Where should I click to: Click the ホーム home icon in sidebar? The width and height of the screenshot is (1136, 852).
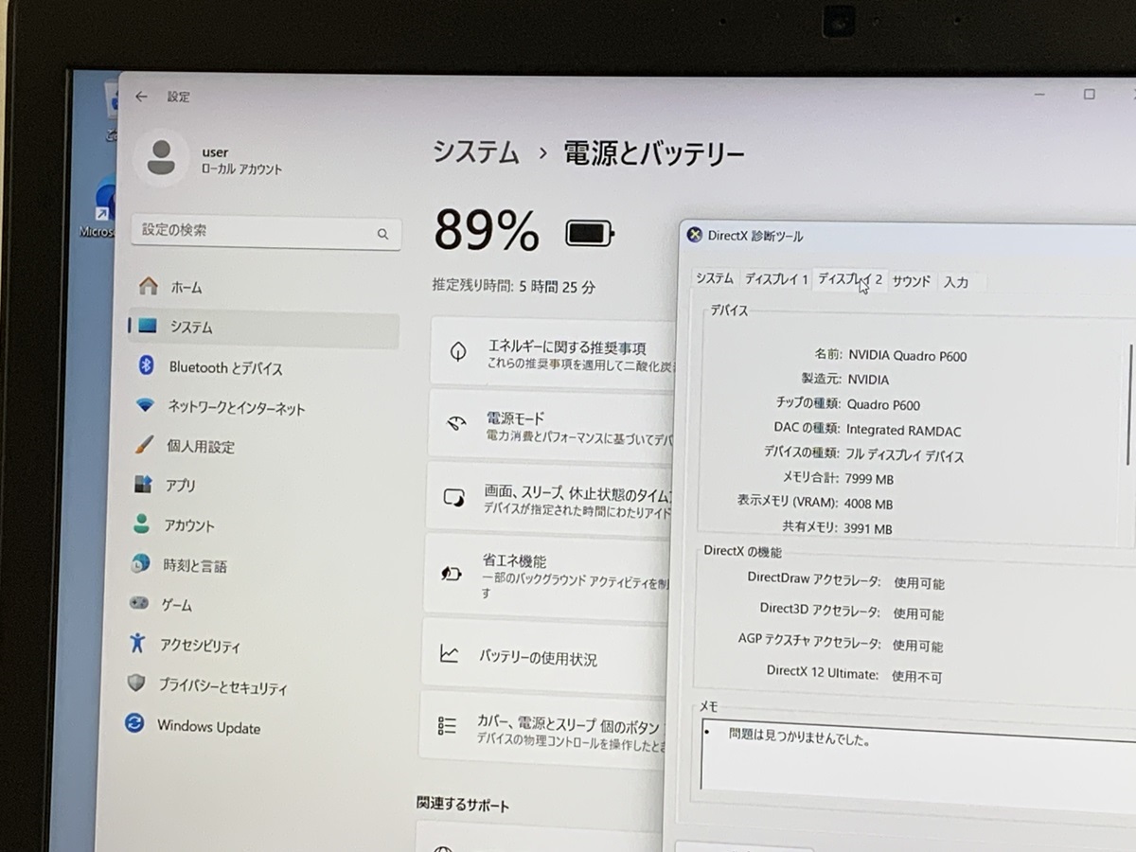[x=148, y=286]
